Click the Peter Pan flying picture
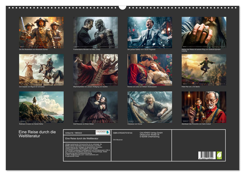 tap(204, 70)
